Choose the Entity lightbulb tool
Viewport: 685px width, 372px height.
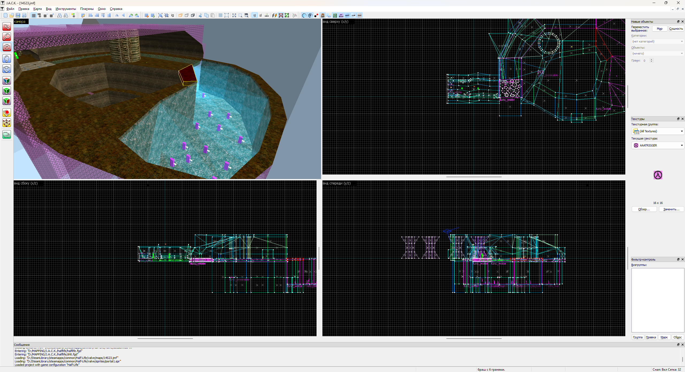7,59
